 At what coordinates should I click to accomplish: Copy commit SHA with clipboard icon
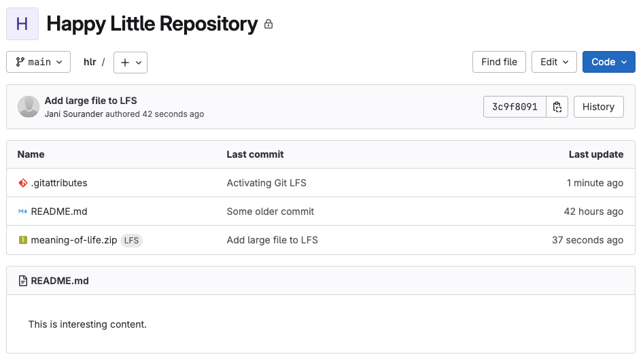click(557, 107)
